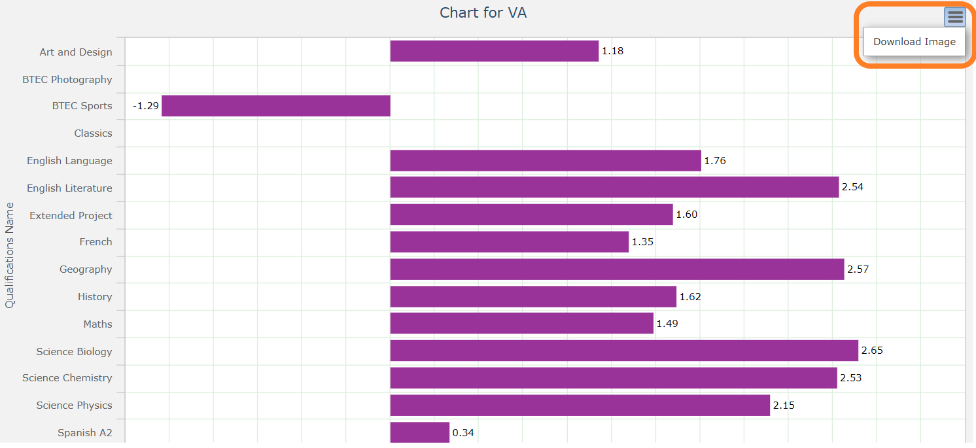Select the BTEC Photography label
Viewport: 976px width, 448px height.
click(x=67, y=79)
